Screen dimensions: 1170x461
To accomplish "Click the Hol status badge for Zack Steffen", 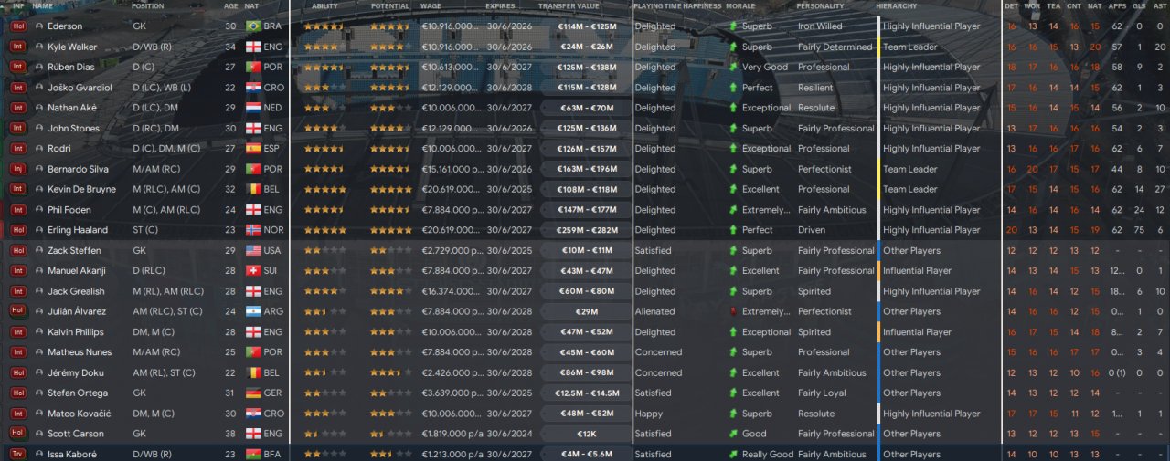I will click(x=18, y=250).
